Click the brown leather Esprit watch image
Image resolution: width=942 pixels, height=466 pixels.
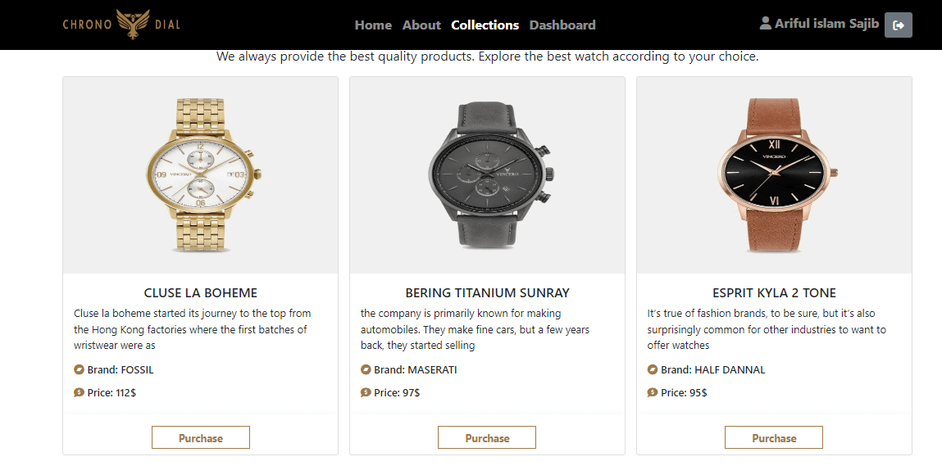click(775, 174)
